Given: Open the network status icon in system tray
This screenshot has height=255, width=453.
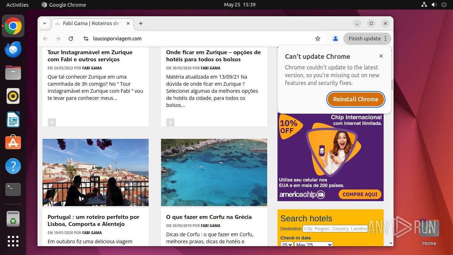Looking at the screenshot, I should (x=424, y=5).
